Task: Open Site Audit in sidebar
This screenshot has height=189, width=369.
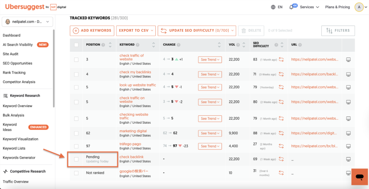Action: click(x=11, y=54)
